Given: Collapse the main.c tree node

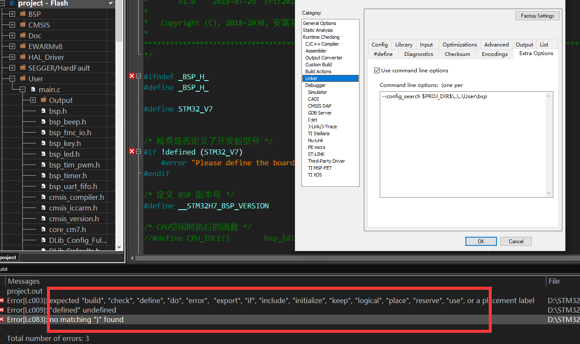Looking at the screenshot, I should 22,90.
